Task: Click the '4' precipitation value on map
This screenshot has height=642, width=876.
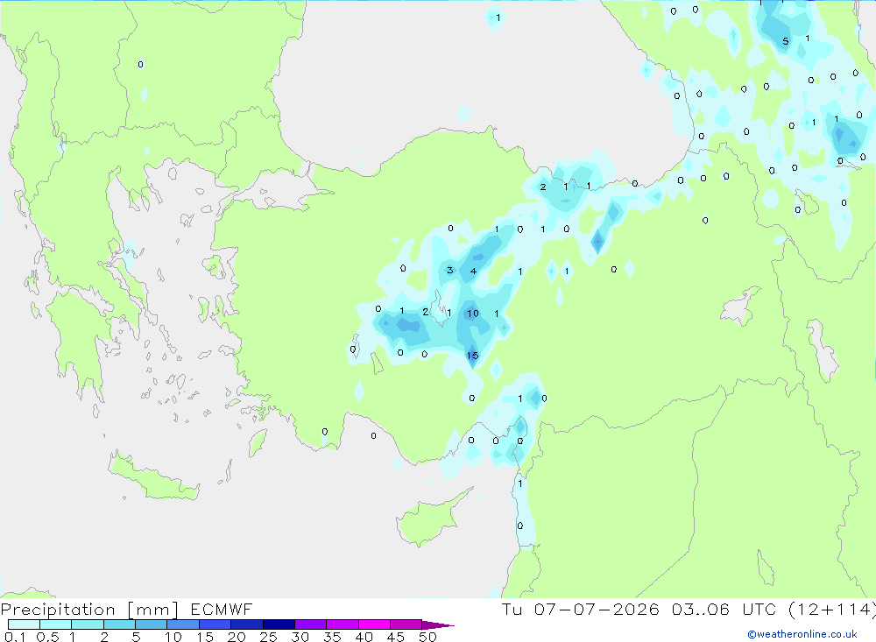Action: coord(473,272)
